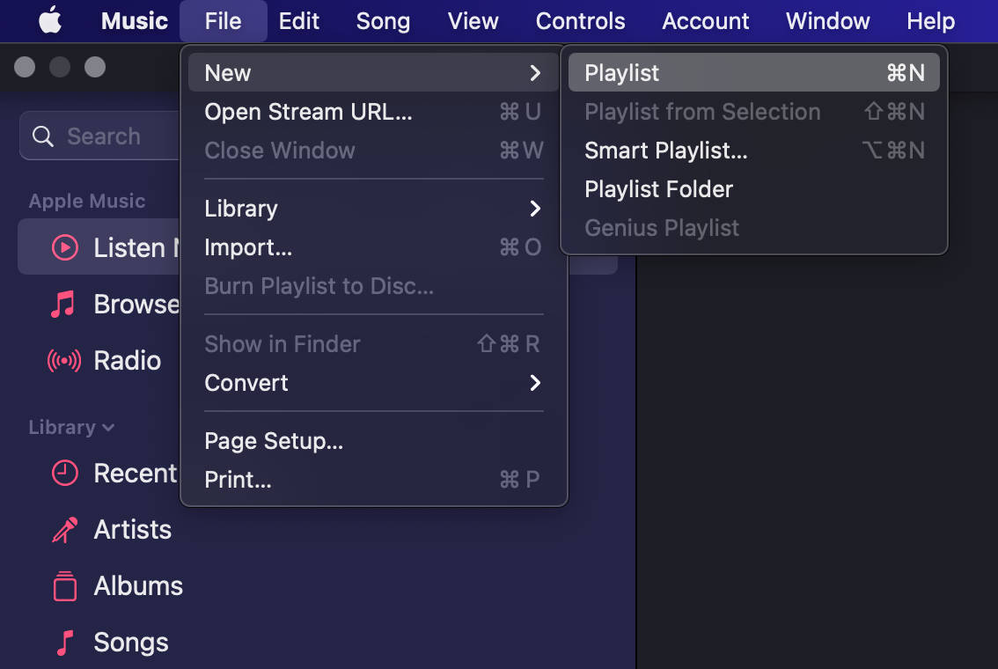The width and height of the screenshot is (998, 669).
Task: Click the Recently Added clock icon
Action: click(x=65, y=473)
